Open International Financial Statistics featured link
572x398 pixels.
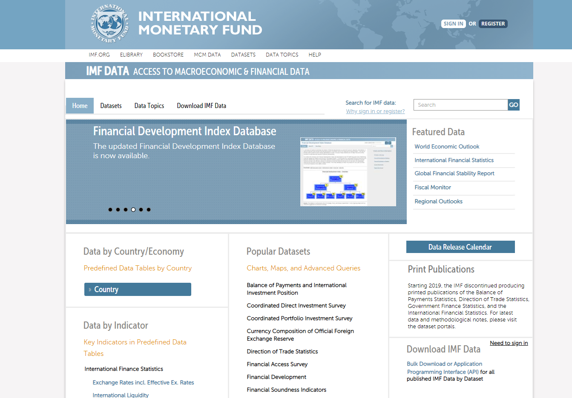454,160
